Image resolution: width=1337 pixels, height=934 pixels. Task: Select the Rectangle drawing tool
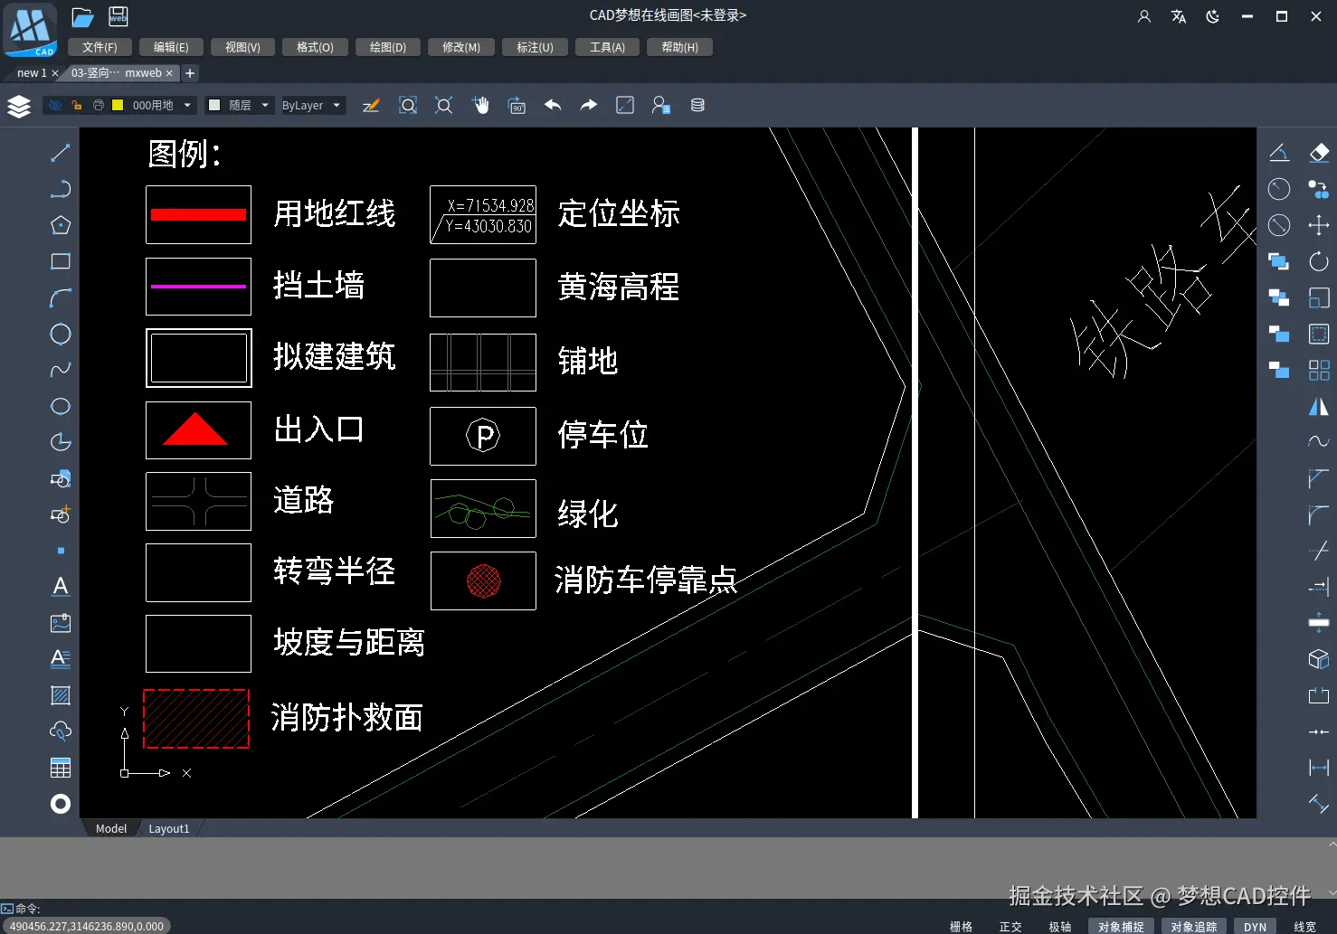[x=60, y=261]
